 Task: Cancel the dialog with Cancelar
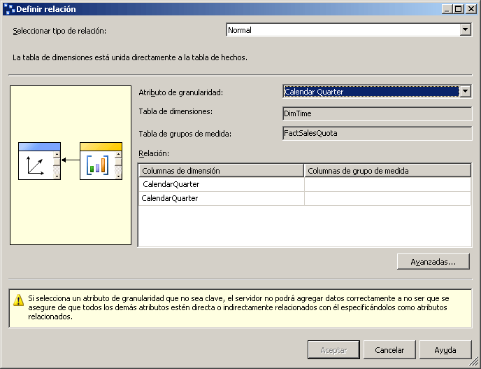[389, 349]
